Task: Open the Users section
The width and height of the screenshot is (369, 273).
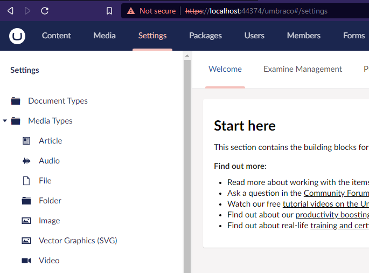Action: [x=254, y=36]
